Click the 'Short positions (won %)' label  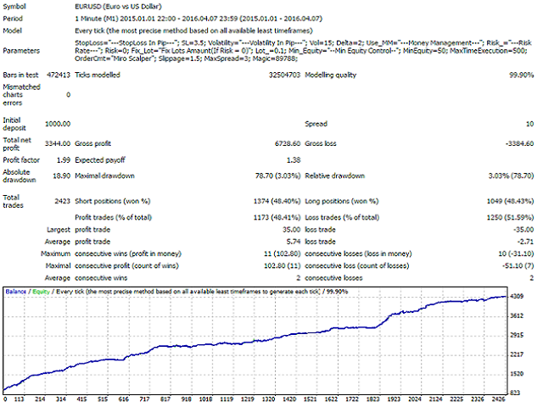(113, 202)
